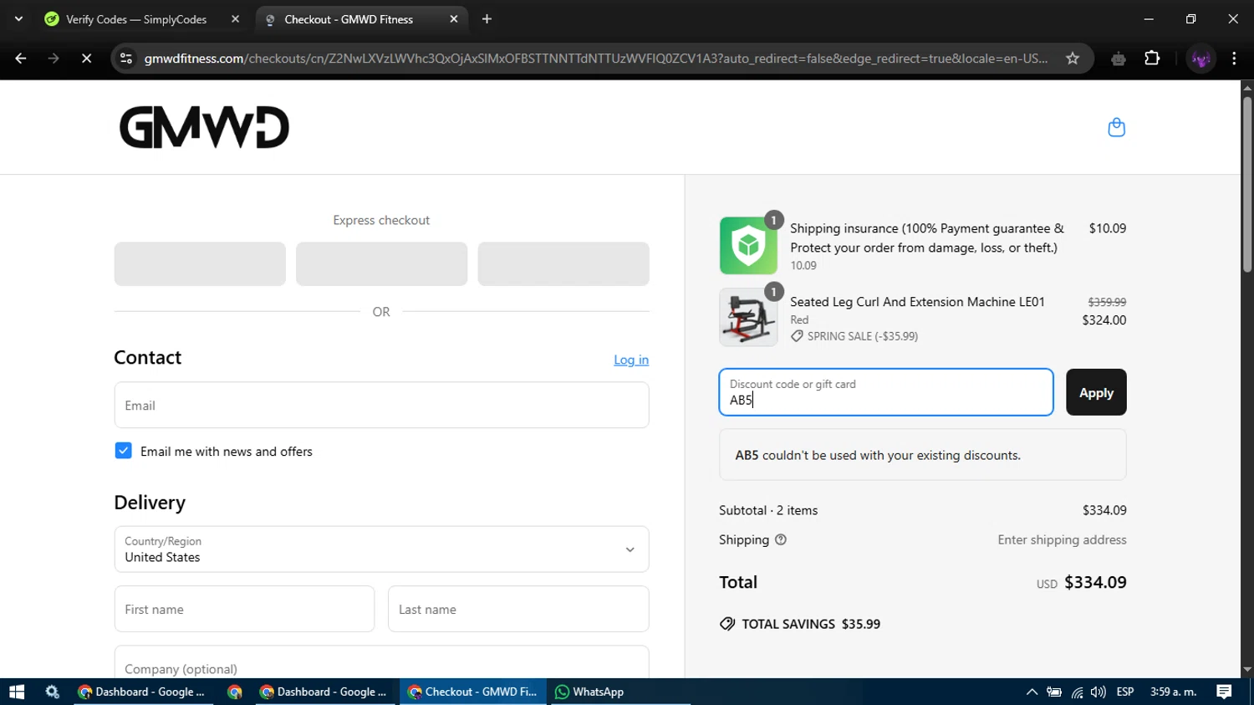Click the page vertical scrollbar
Image resolution: width=1254 pixels, height=705 pixels.
tap(1247, 185)
